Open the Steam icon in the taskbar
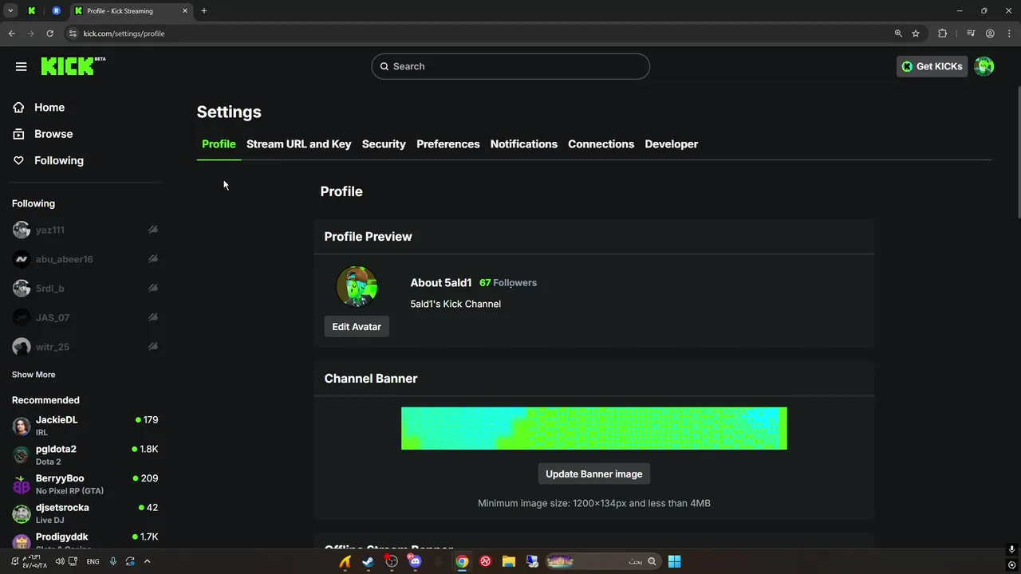This screenshot has height=574, width=1021. (x=368, y=561)
